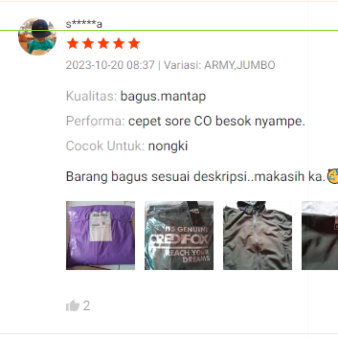Screen dimensions: 338x338
Task: Open the green jacket photo
Action: point(257,235)
